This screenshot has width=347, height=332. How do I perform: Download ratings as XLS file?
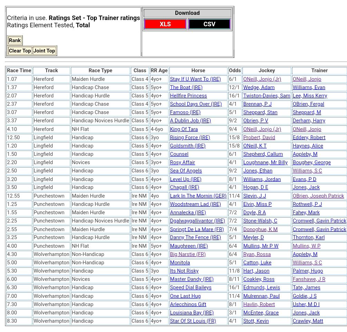point(165,24)
